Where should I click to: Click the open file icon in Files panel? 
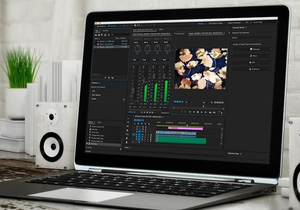click(96, 35)
